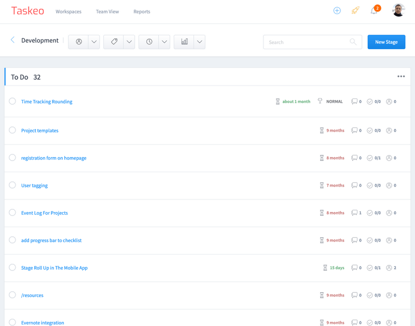Expand the tag filter dropdown arrow
Image resolution: width=415 pixels, height=326 pixels.
coord(129,42)
